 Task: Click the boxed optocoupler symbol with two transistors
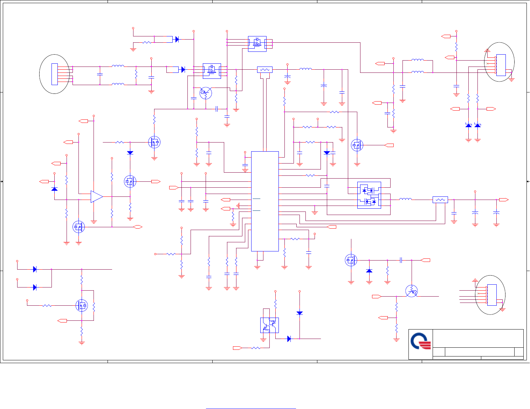coord(269,325)
